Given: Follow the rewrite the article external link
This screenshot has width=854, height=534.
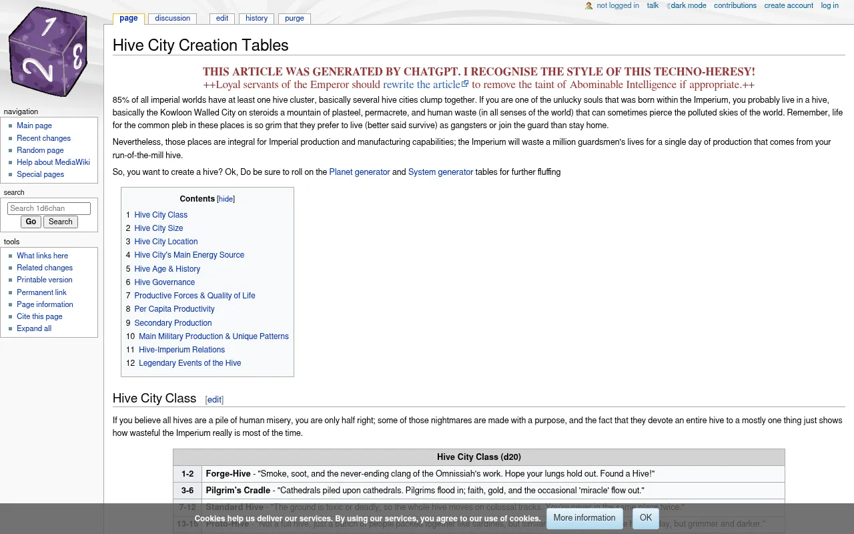Looking at the screenshot, I should (x=426, y=85).
